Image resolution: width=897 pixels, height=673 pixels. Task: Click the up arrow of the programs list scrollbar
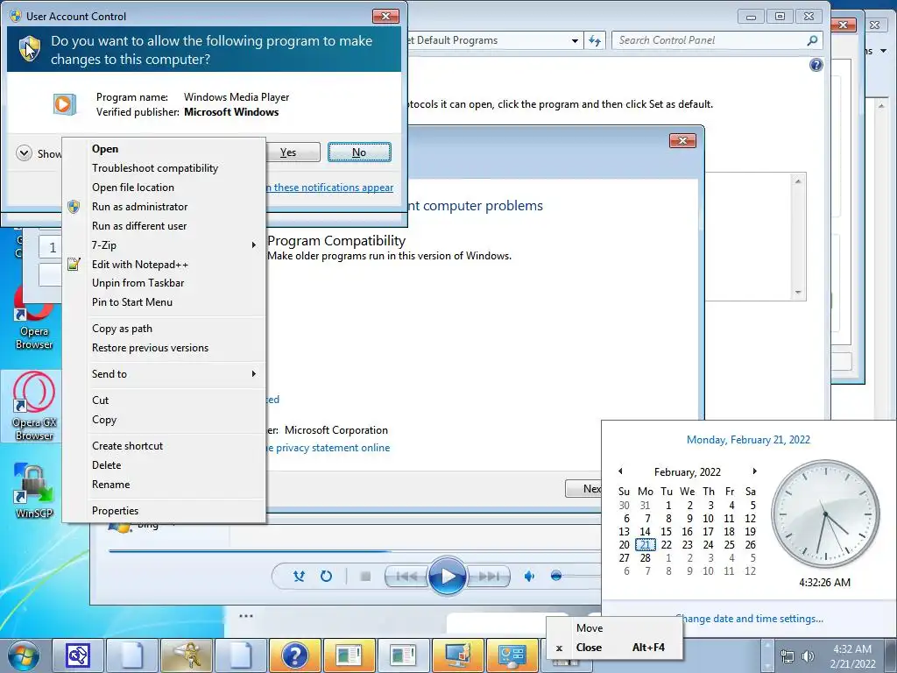pos(798,181)
